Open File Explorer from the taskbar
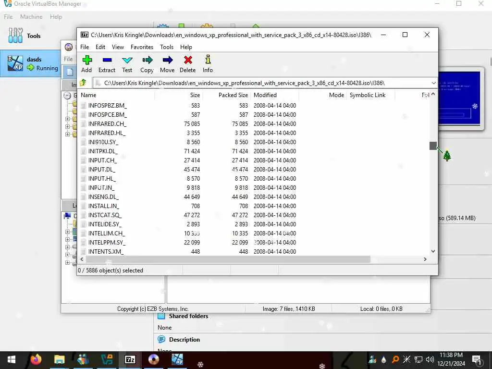Viewport: 492px width, 369px height. click(x=59, y=359)
